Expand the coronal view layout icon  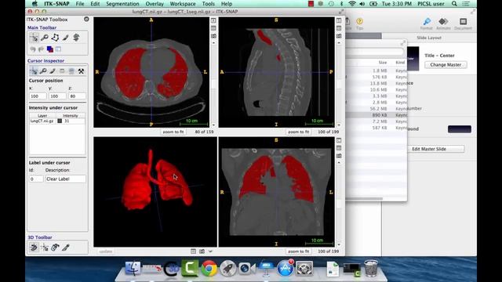(339, 140)
